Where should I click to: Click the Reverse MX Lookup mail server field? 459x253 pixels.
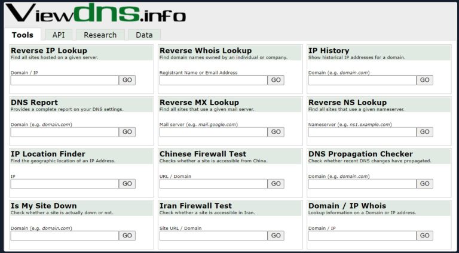[213, 132]
